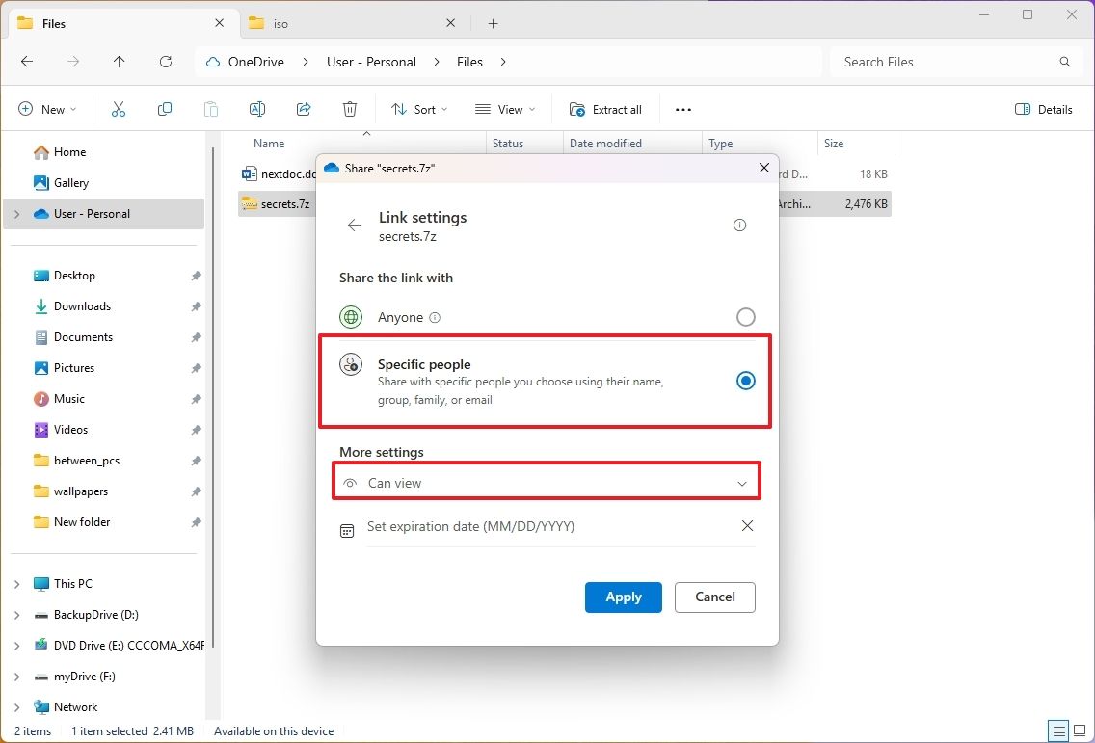
Task: Rename the file via toolbar icon
Action: (257, 108)
